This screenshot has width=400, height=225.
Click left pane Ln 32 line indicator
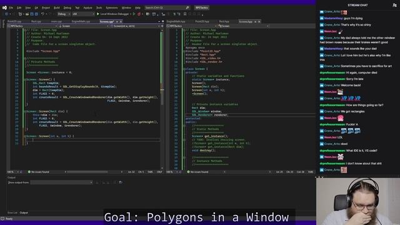point(131,172)
